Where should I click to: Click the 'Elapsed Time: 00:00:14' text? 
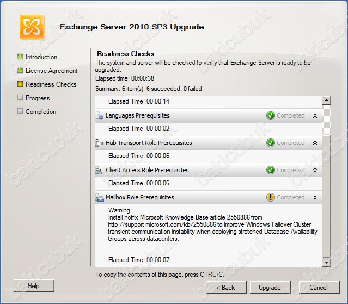(139, 101)
